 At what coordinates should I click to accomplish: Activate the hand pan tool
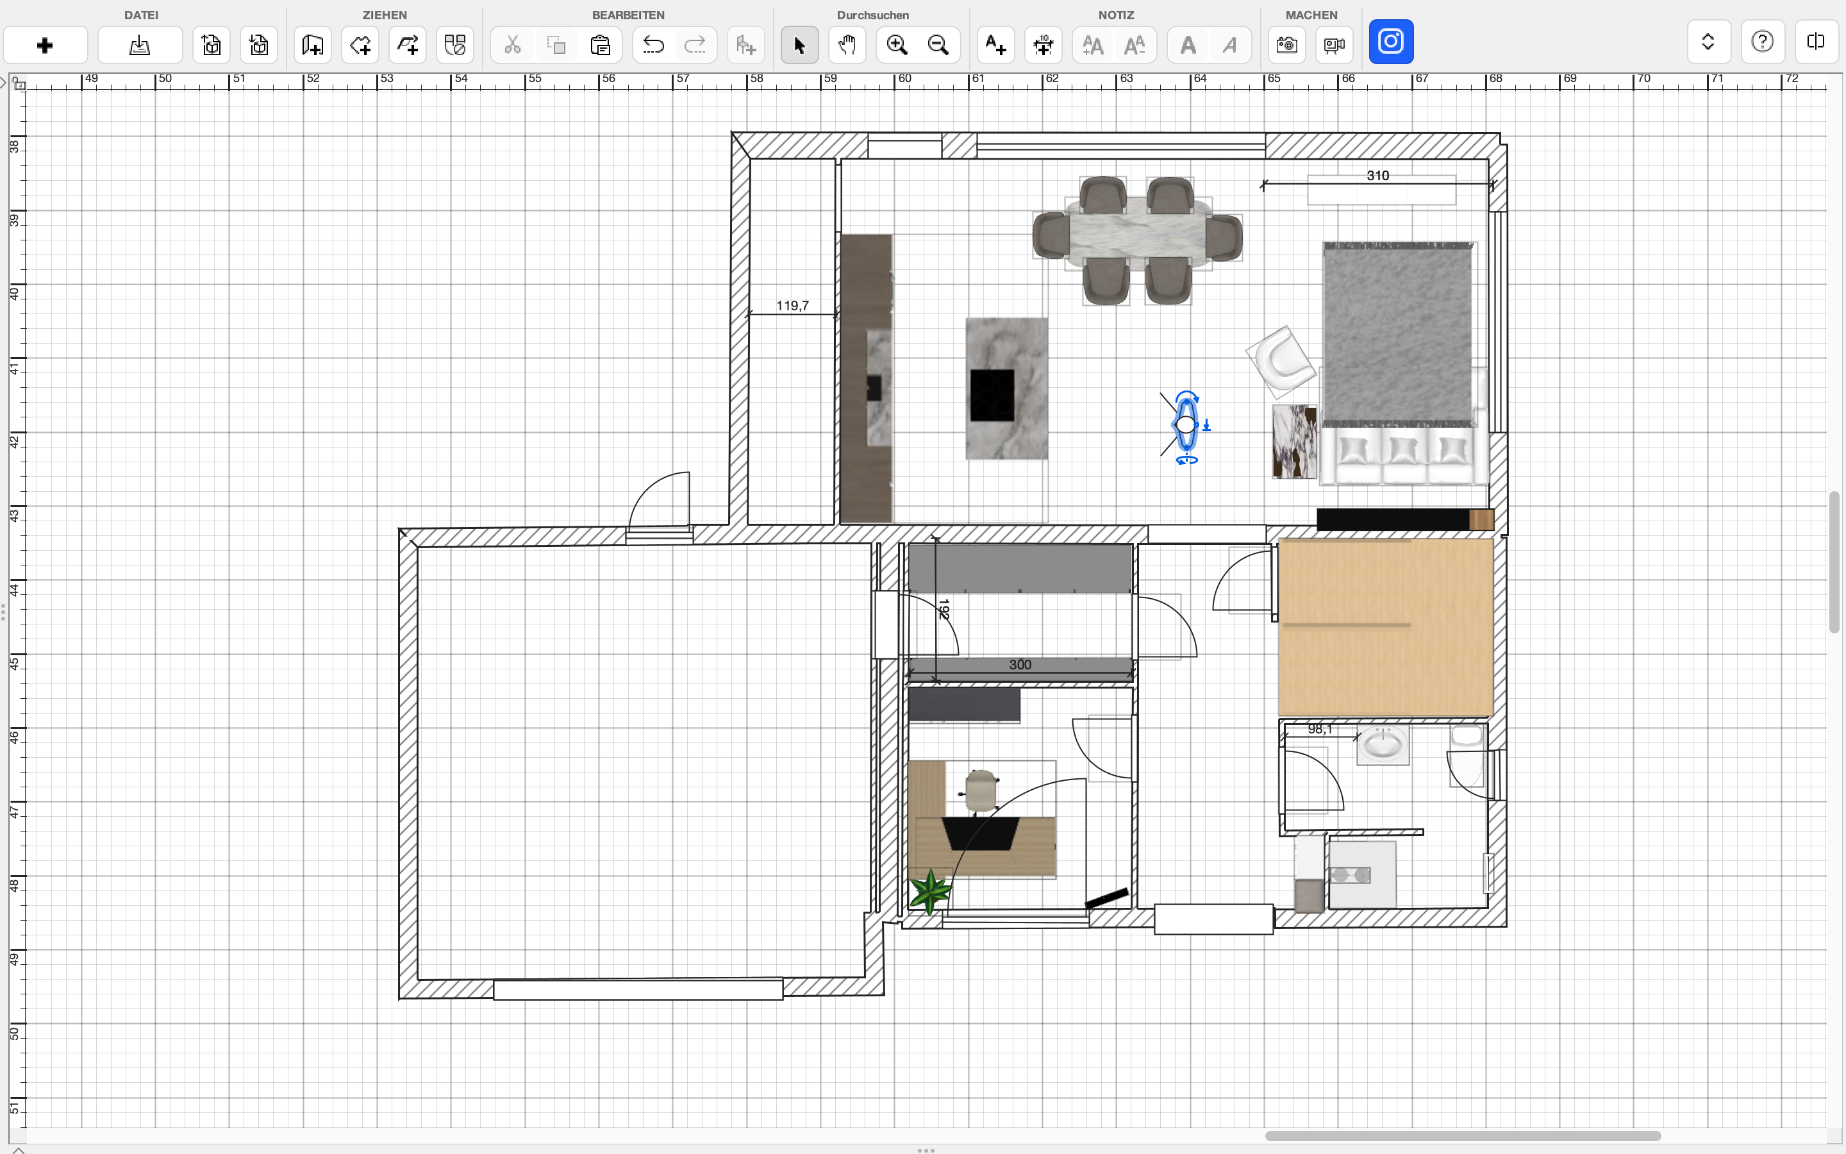pyautogui.click(x=847, y=46)
